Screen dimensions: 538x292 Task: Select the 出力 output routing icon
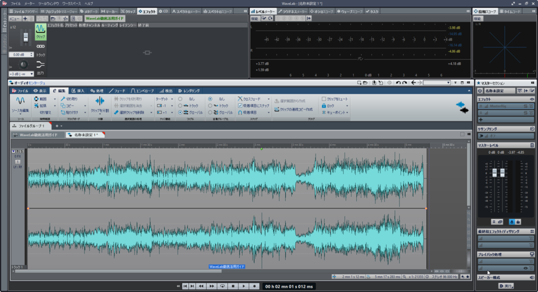coord(40,65)
